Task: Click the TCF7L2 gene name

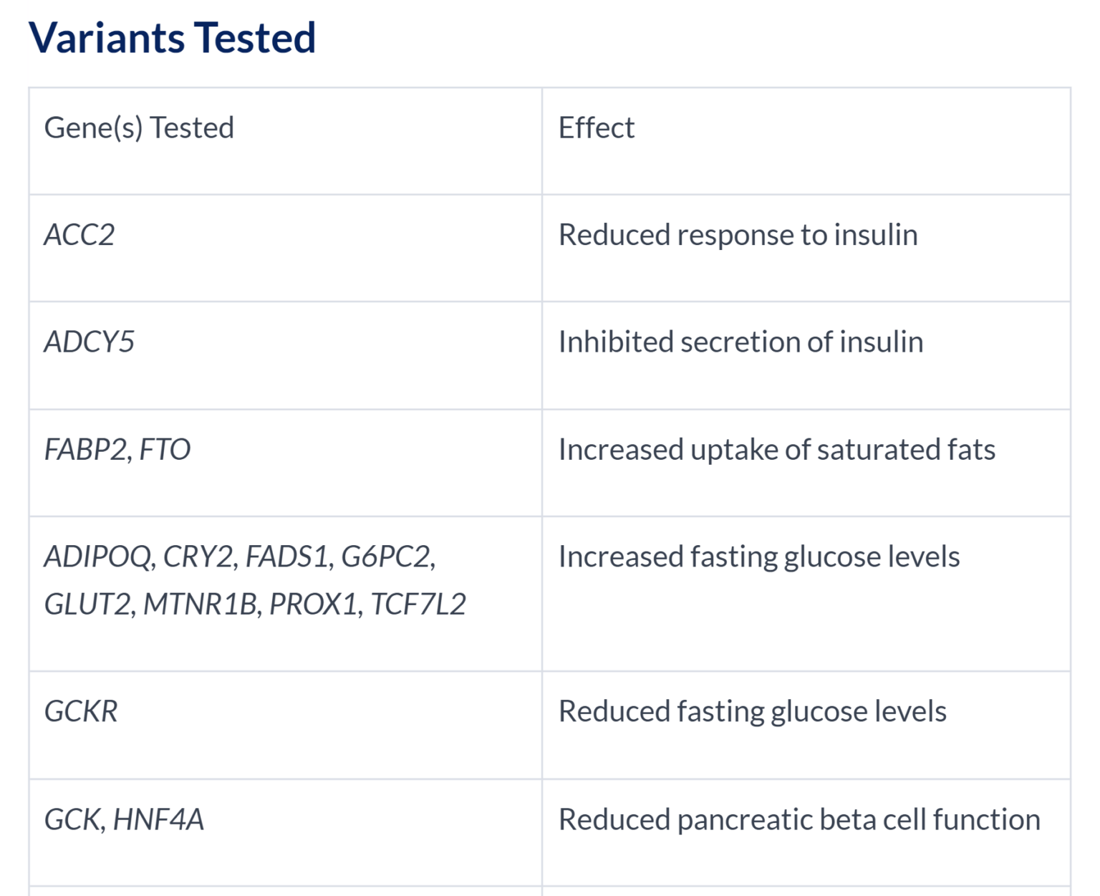Action: coord(418,604)
